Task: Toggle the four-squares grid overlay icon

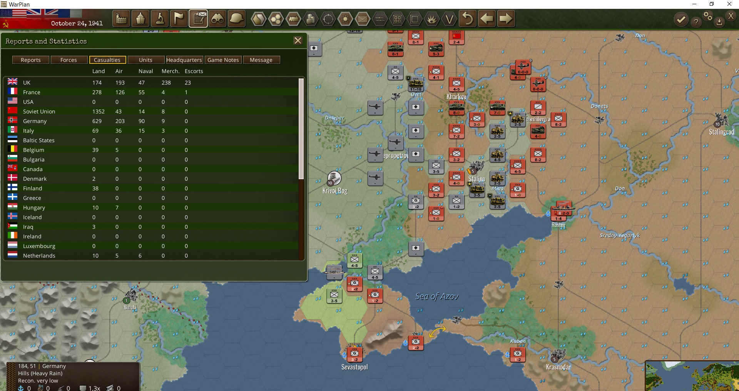Action: click(397, 19)
